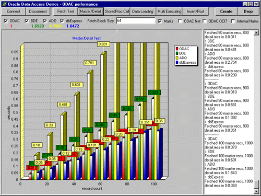Toggle the BDE checkbox
The width and height of the screenshot is (261, 196).
coord(27,21)
